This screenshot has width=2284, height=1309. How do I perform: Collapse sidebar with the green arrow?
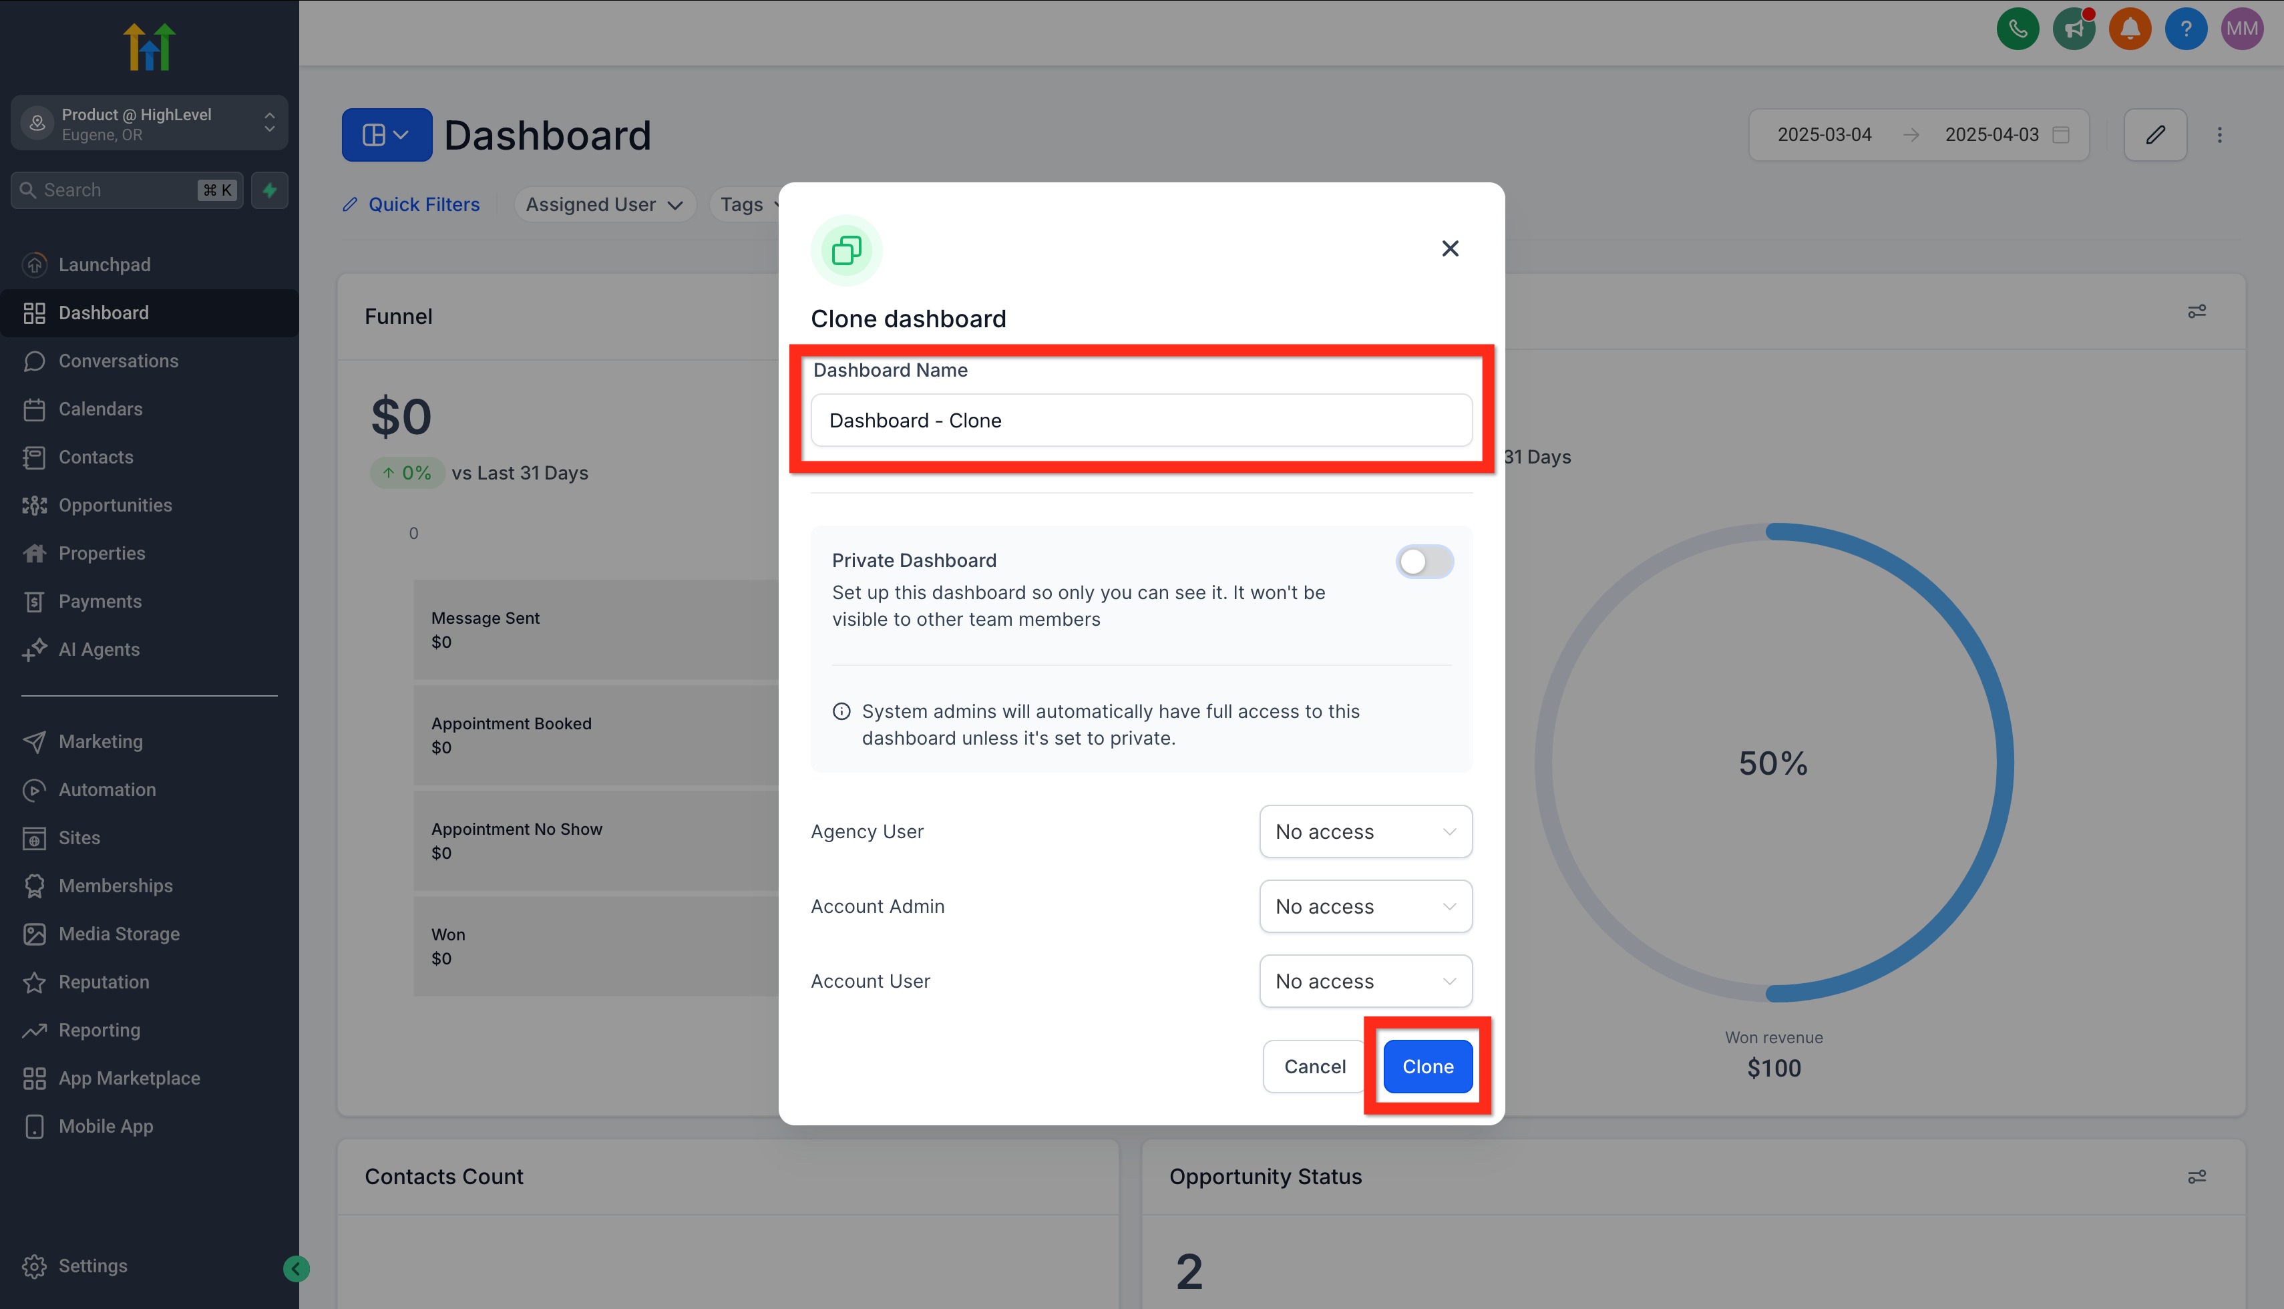296,1268
